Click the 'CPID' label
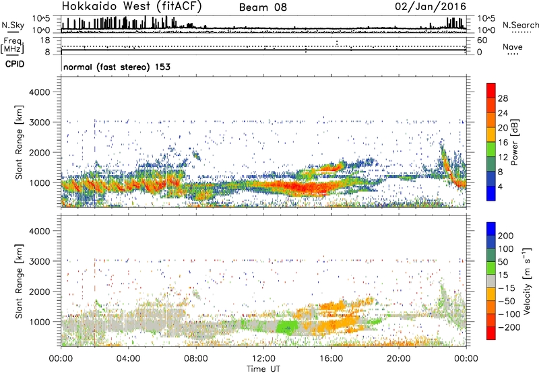Screen dimensions: 539x373 tap(14, 64)
